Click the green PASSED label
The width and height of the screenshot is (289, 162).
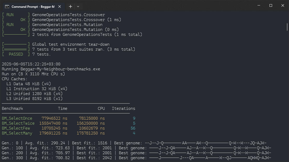[16, 54]
